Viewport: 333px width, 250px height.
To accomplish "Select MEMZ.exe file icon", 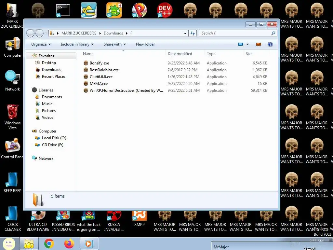I will (x=86, y=84).
